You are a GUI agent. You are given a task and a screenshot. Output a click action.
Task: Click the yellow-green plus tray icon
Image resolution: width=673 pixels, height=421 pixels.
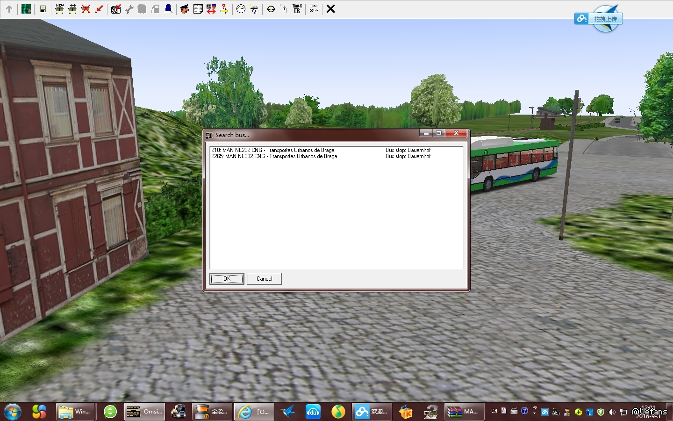[x=579, y=412]
